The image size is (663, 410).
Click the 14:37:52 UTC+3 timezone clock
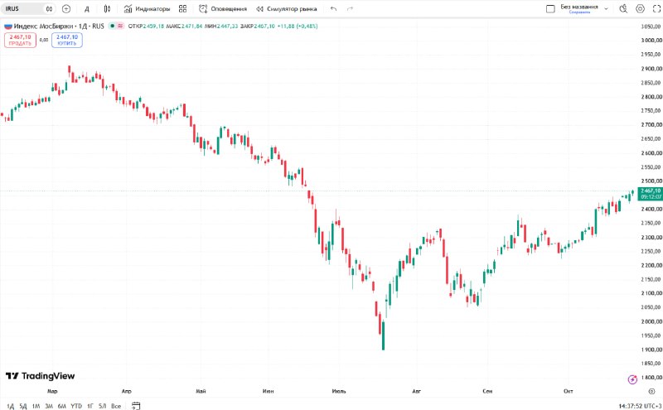point(640,406)
